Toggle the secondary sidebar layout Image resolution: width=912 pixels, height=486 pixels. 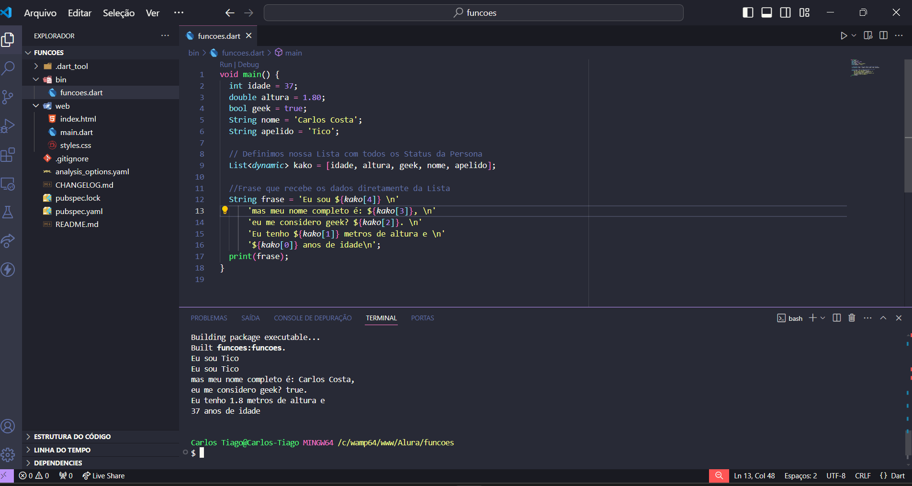tap(786, 12)
